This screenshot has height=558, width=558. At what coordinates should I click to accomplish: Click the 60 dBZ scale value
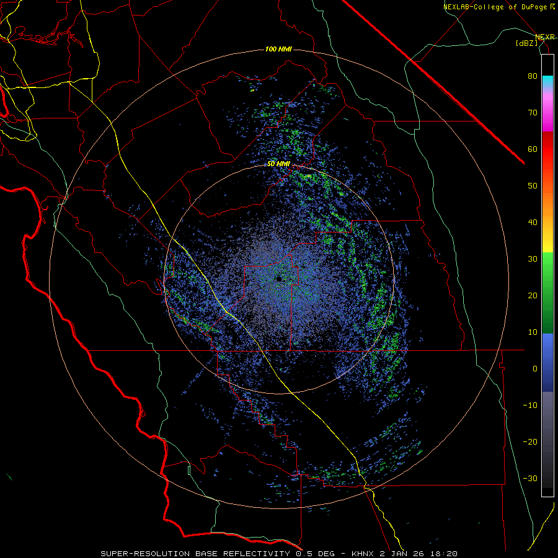tap(533, 149)
